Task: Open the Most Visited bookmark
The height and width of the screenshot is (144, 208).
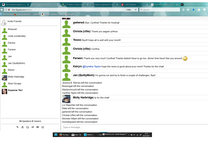Action: [x=7, y=14]
